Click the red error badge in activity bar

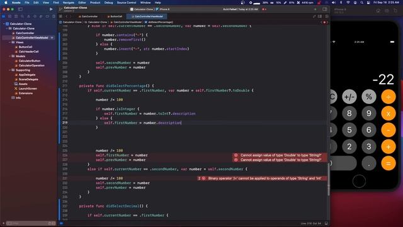point(264,9)
